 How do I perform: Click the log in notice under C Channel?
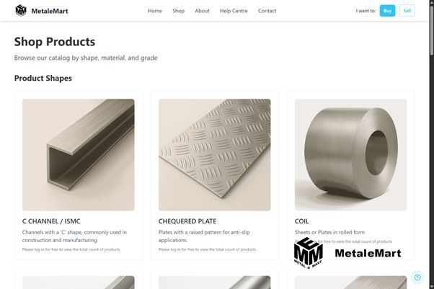[71, 249]
